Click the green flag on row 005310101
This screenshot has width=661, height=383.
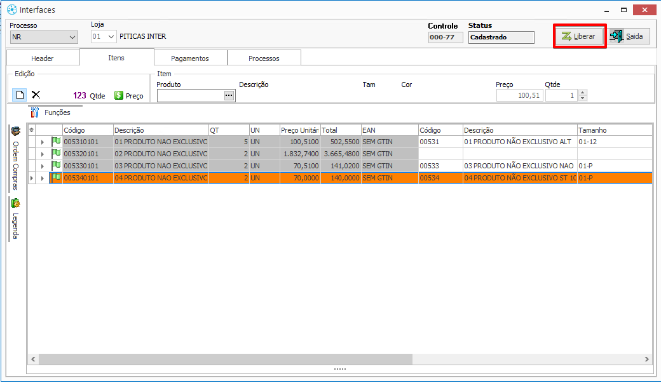55,142
